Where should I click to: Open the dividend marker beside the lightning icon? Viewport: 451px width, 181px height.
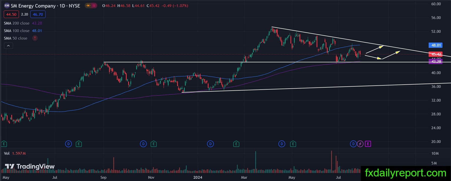click(x=353, y=144)
